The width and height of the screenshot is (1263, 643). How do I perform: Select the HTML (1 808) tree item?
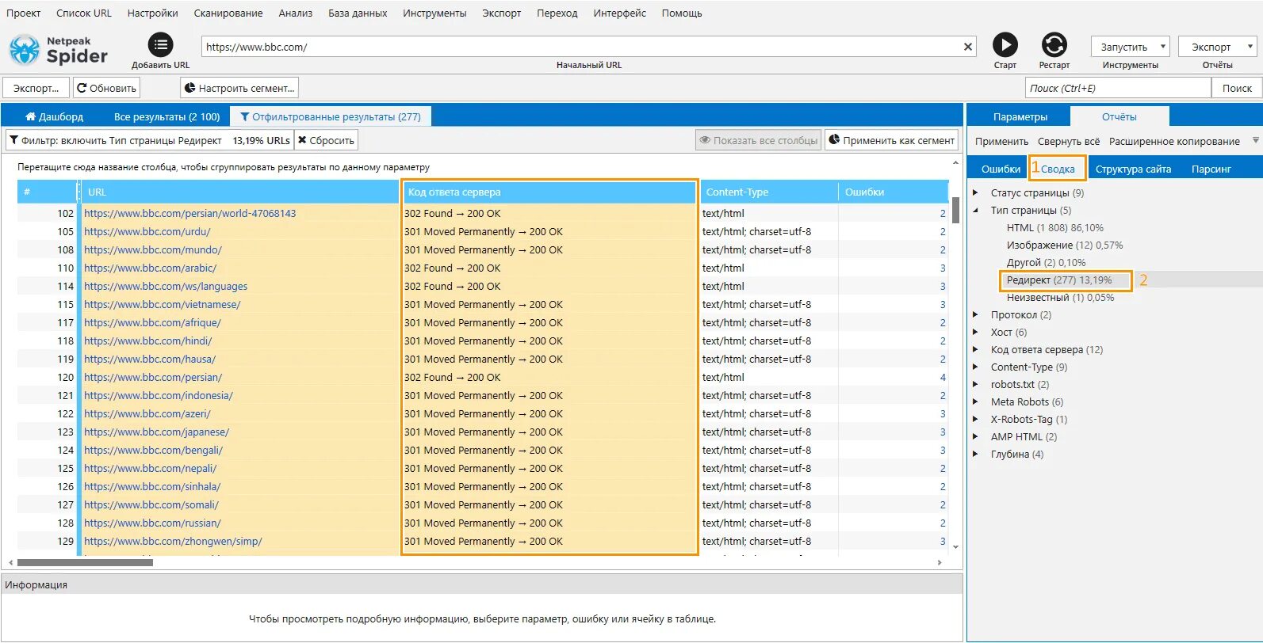coord(1054,227)
